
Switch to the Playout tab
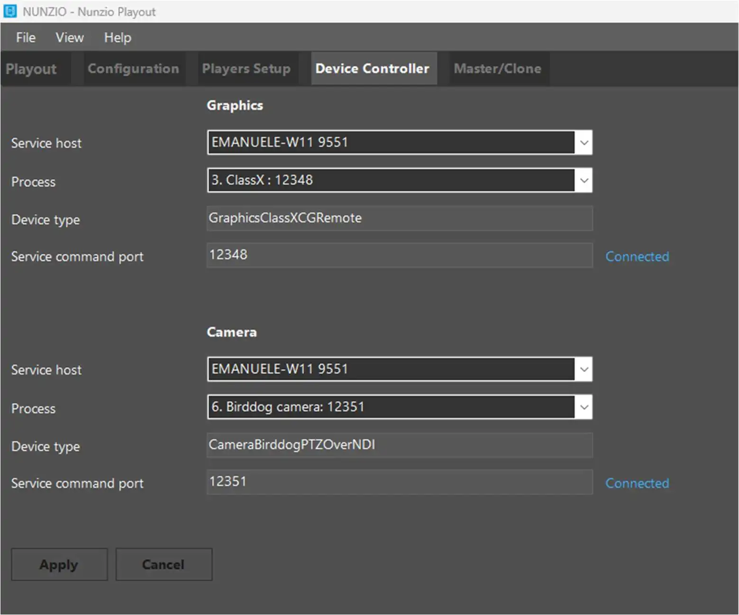coord(31,69)
